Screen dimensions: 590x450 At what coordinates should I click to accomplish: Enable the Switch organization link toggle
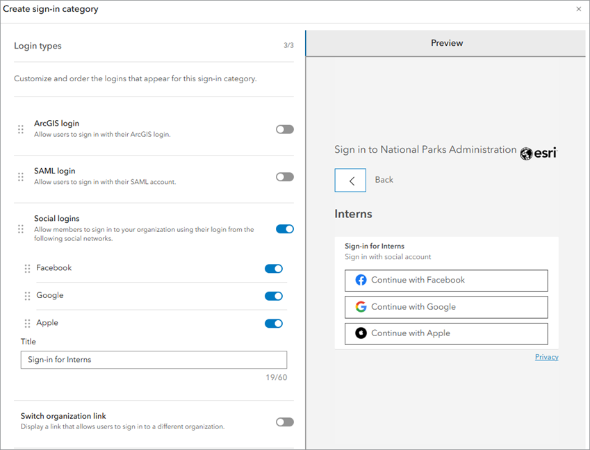click(284, 422)
